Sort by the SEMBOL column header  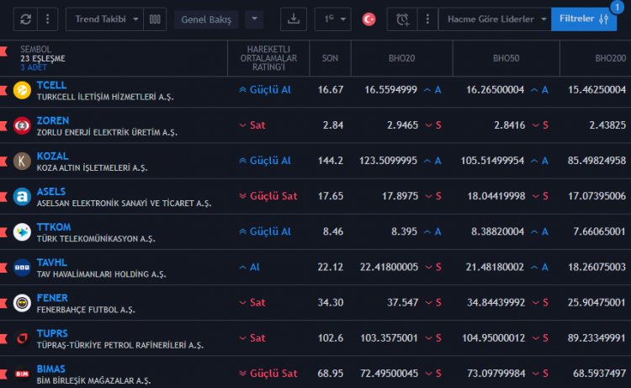click(36, 49)
